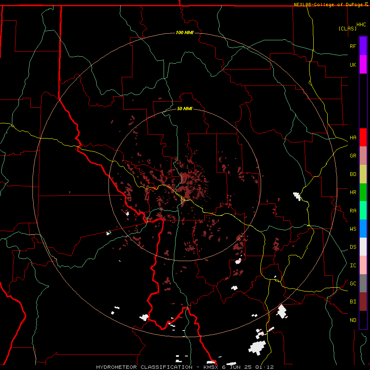Click the '[CLAS]' units label

point(347,28)
